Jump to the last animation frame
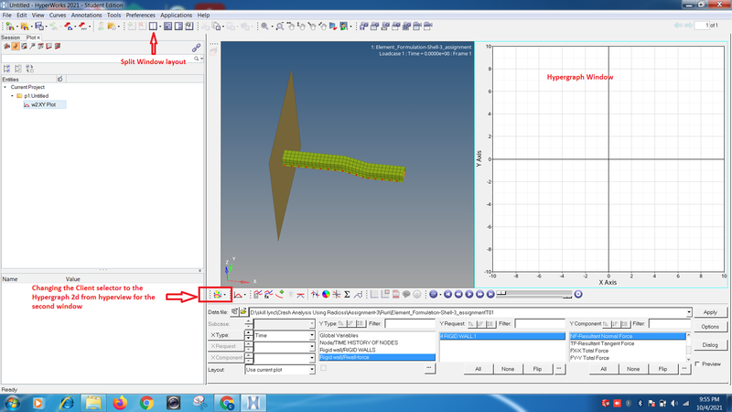The height and width of the screenshot is (412, 732). pyautogui.click(x=490, y=294)
